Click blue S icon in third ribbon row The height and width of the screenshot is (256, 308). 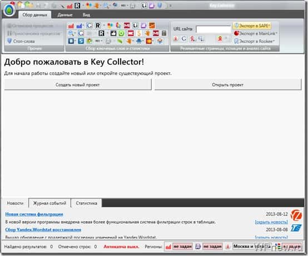coord(81,41)
